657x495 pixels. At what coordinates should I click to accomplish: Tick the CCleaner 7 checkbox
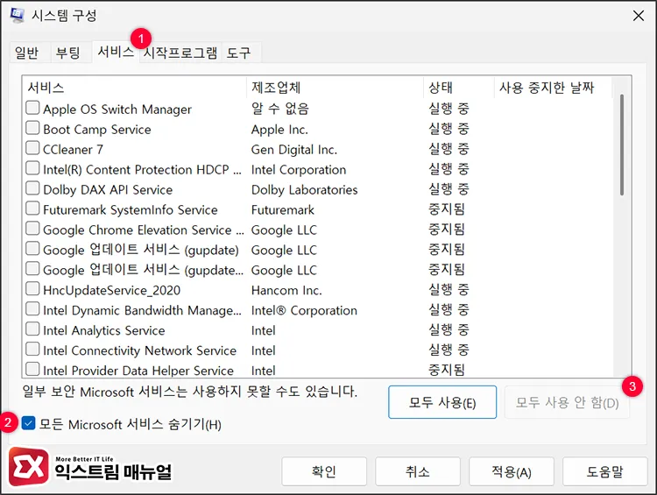[x=32, y=148]
